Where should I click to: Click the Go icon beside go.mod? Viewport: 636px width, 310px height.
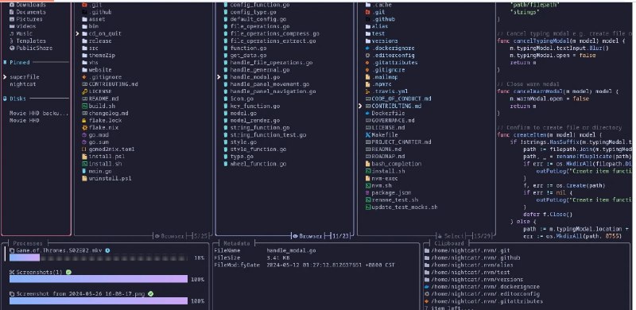tap(84, 134)
